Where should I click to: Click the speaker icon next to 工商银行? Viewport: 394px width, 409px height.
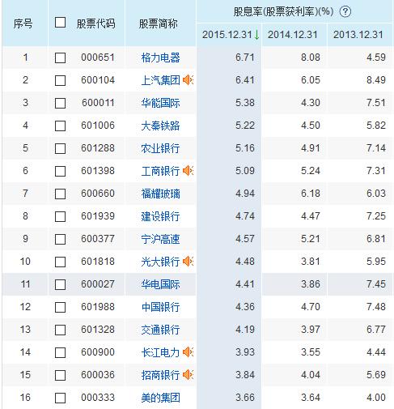[188, 171]
